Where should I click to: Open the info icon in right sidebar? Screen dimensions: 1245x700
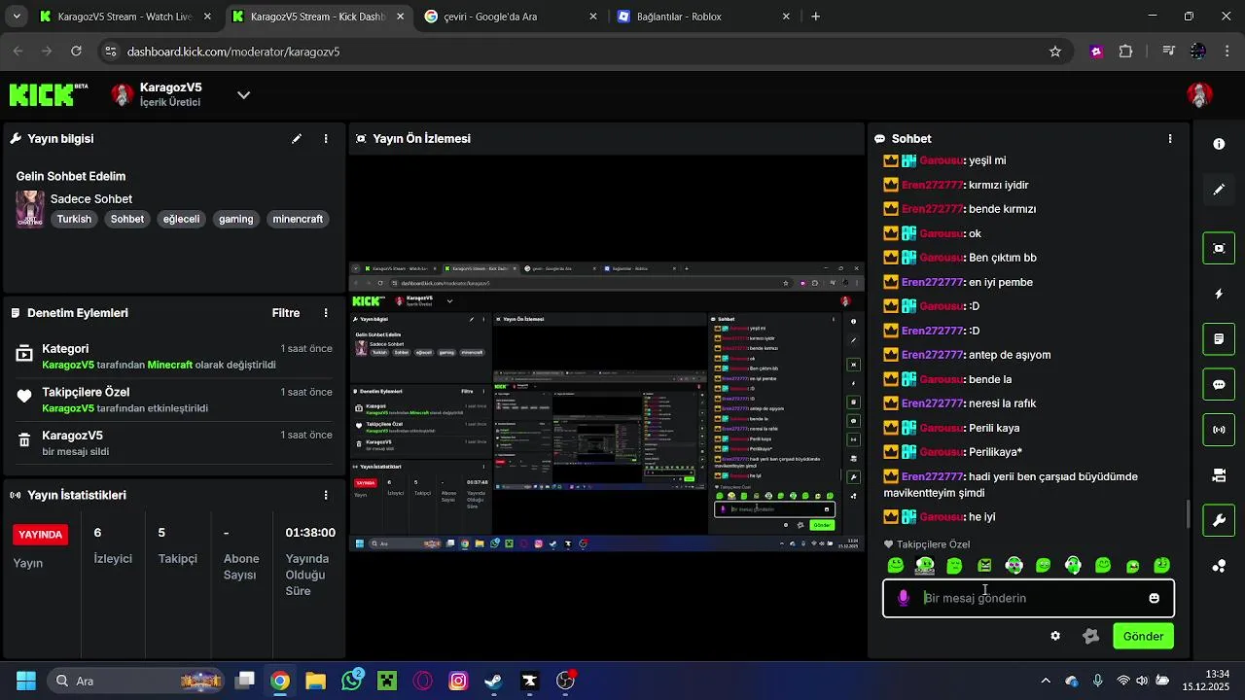pyautogui.click(x=1219, y=144)
